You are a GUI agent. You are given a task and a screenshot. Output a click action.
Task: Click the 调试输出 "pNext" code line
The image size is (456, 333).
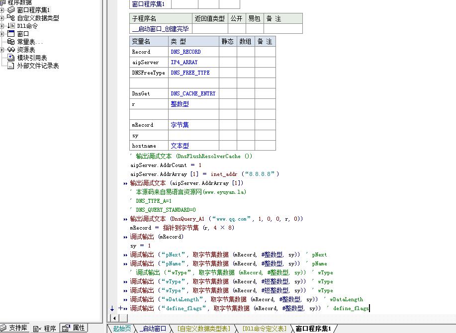229,255
